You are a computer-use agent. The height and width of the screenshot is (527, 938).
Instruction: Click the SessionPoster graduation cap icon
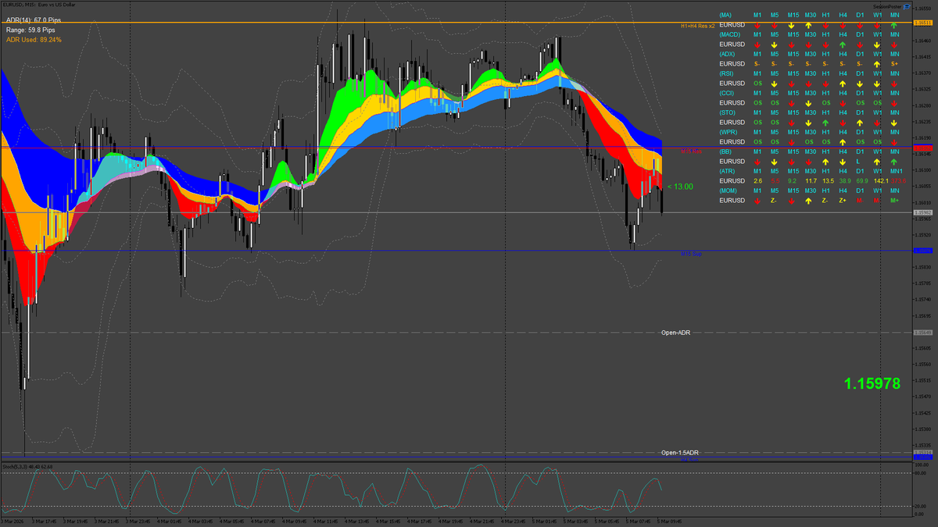click(906, 6)
